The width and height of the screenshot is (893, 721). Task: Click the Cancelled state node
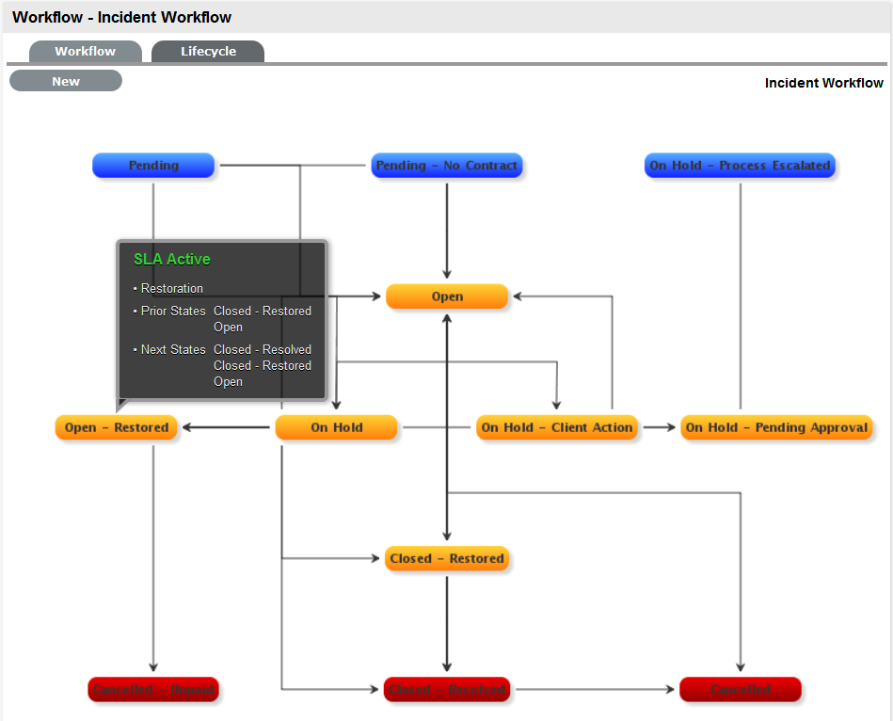click(x=740, y=689)
